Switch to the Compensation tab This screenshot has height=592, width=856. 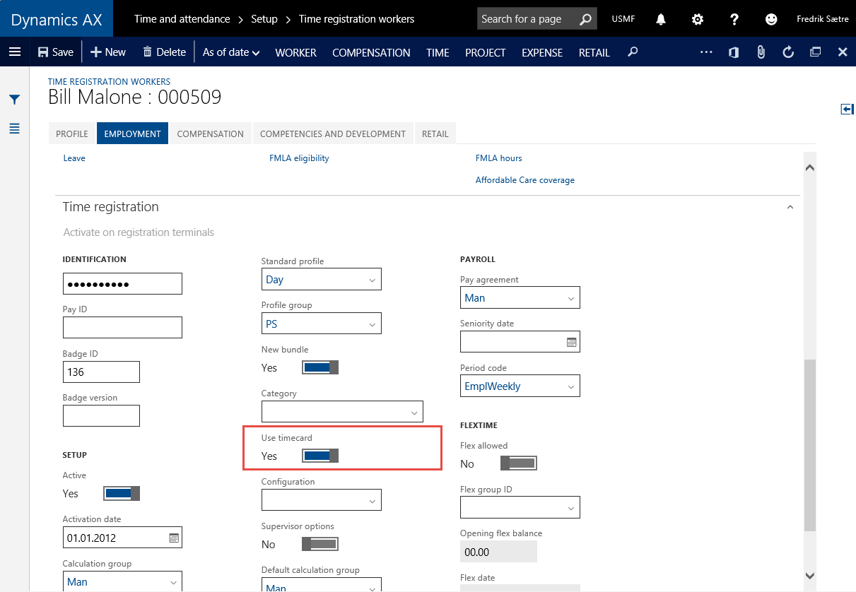click(210, 134)
